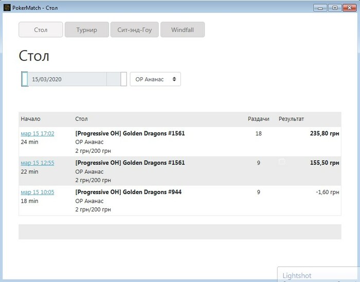Screen dimensions: 360x282
Task: Open the Турнир tab
Action: tap(87, 30)
